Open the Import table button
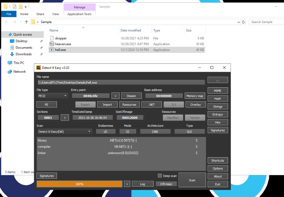The height and width of the screenshot is (197, 284). pyautogui.click(x=107, y=104)
